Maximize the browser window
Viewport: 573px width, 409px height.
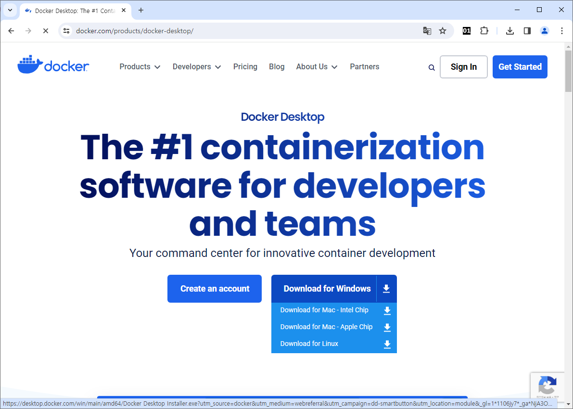coord(539,10)
